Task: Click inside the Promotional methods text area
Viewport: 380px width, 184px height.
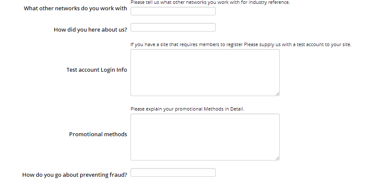Action: coord(205,137)
